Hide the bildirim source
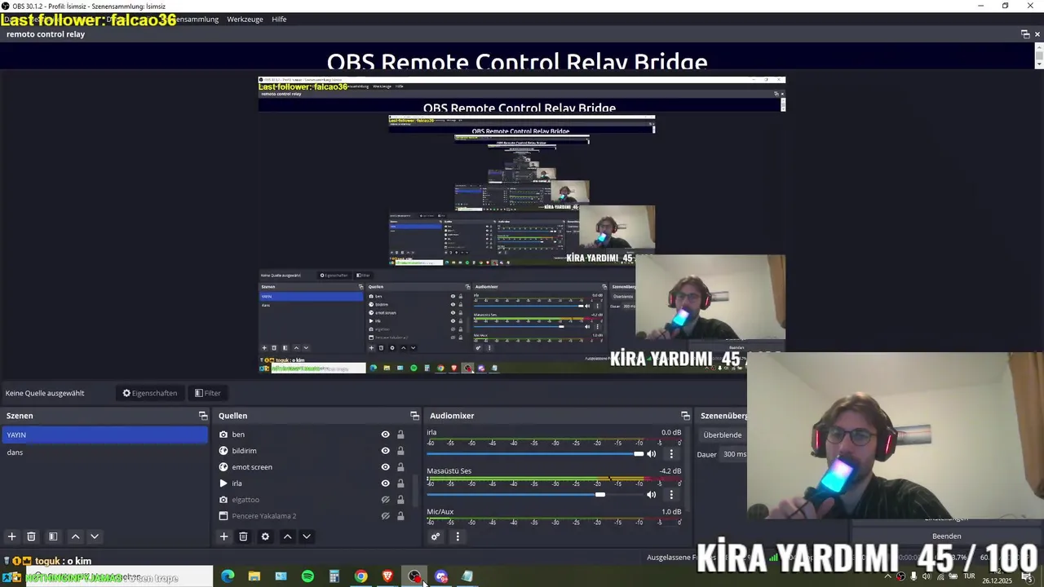 [x=386, y=451]
